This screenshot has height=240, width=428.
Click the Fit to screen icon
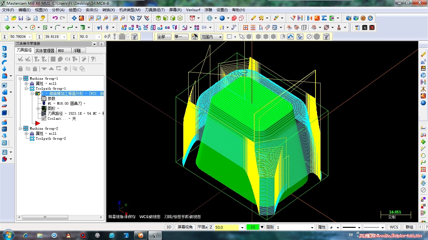click(x=74, y=18)
